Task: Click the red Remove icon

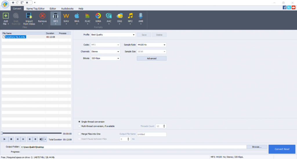Action: pos(42,16)
